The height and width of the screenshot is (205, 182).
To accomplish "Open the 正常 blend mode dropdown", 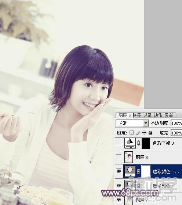I will tap(132, 123).
